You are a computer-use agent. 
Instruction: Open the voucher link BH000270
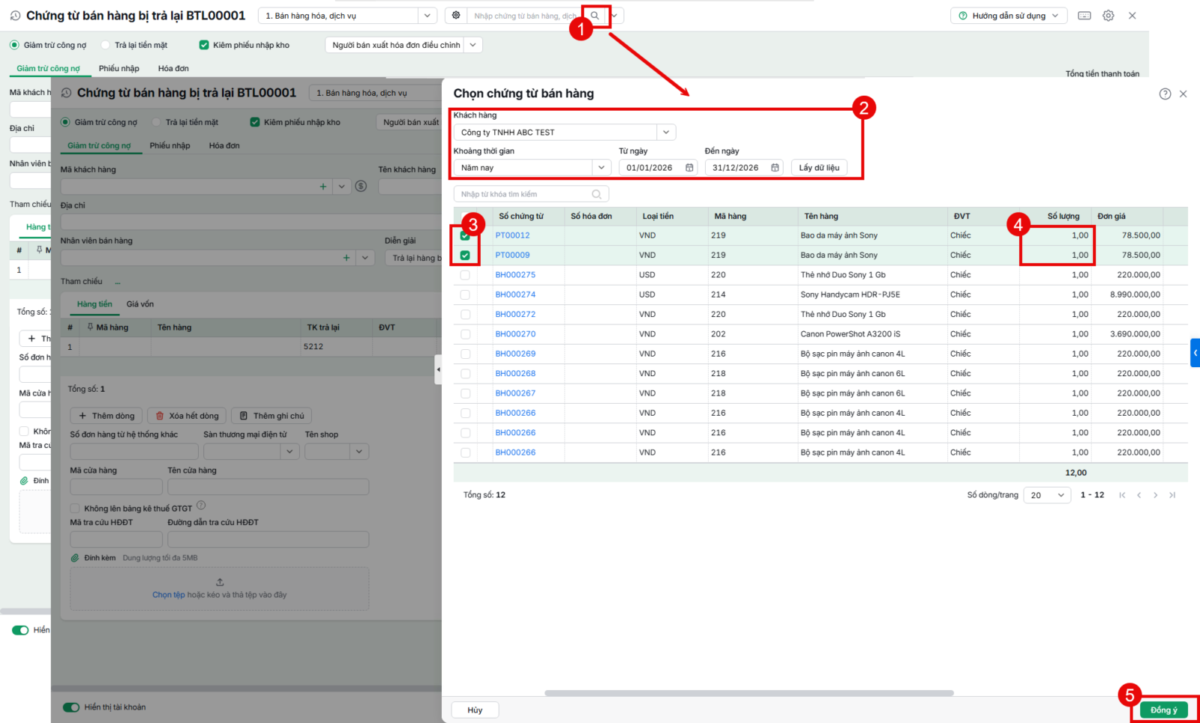tap(515, 334)
